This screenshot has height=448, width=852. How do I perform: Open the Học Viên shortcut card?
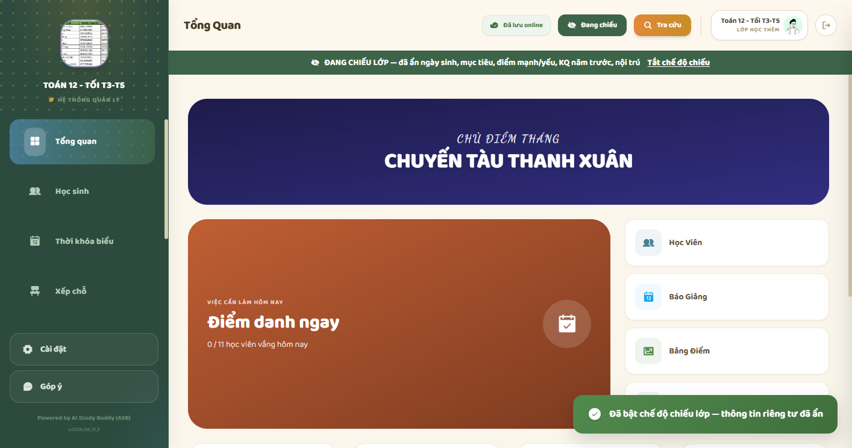727,243
